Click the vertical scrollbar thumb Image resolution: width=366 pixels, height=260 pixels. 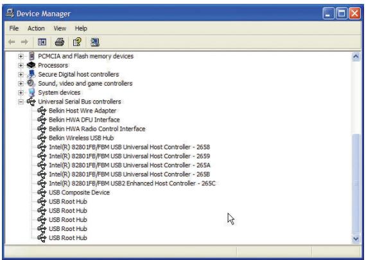click(x=356, y=183)
